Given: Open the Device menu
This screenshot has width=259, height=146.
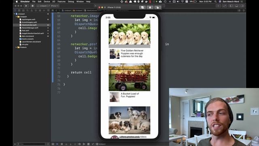Looking at the screenshot, I should 47,2.
